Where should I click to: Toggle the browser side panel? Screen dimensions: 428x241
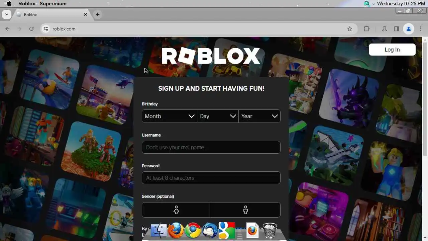click(x=397, y=29)
